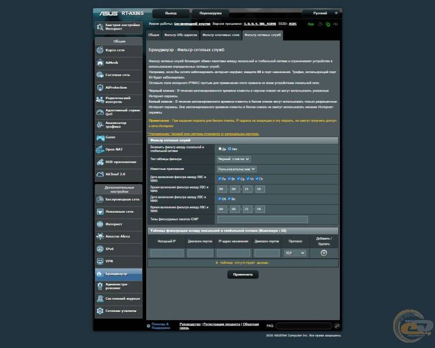
Task: Click the green internet status icon
Action: [x=328, y=24]
